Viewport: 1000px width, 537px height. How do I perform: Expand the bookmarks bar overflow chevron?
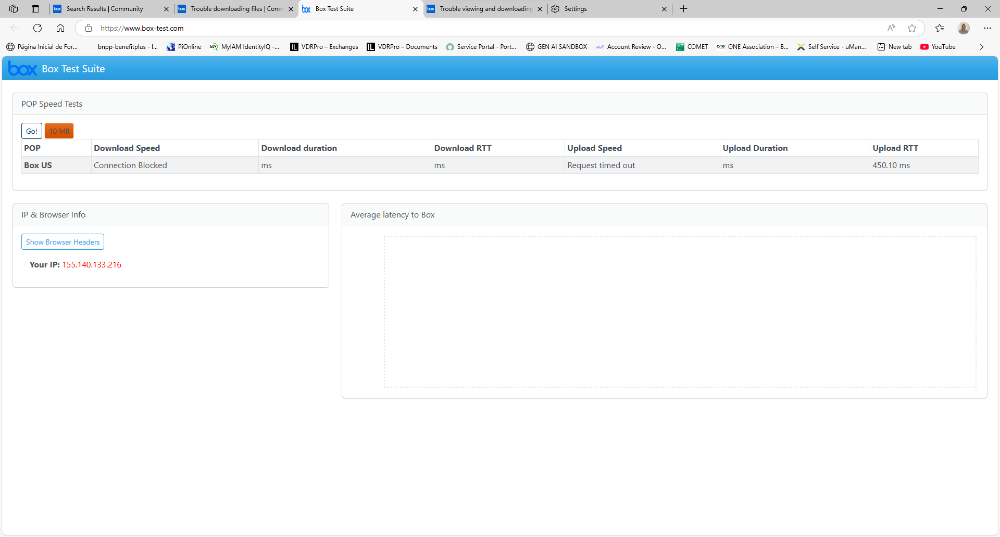pos(982,47)
